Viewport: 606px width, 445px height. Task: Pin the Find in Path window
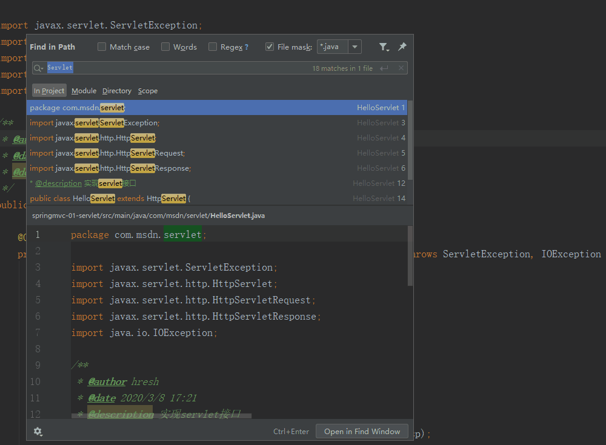point(402,47)
